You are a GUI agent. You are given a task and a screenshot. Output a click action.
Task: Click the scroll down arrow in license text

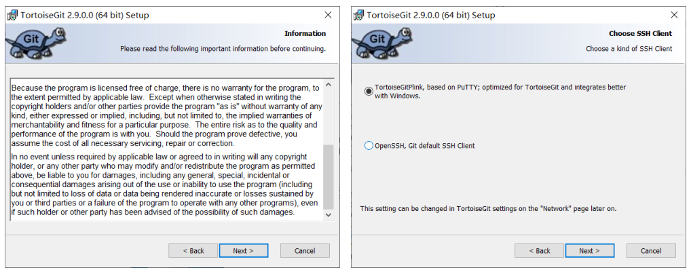pos(329,214)
